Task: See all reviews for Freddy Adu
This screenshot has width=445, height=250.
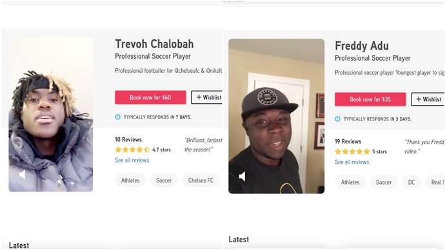Action: [x=352, y=162]
